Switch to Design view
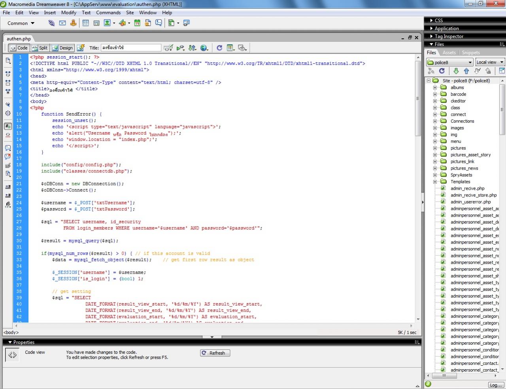 tap(62, 48)
